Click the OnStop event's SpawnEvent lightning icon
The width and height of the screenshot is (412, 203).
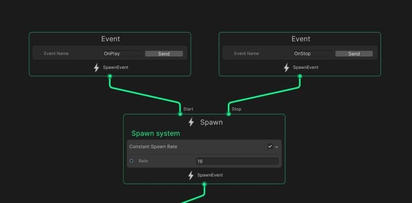[286, 68]
